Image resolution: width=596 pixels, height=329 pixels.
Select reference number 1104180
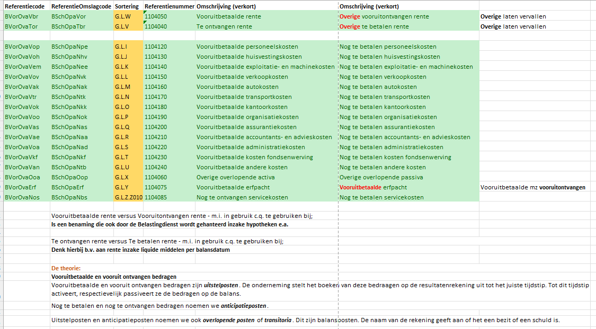click(x=169, y=107)
